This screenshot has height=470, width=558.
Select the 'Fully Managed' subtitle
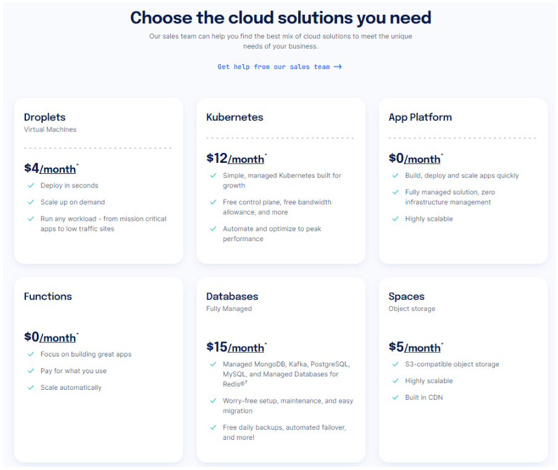coord(229,309)
